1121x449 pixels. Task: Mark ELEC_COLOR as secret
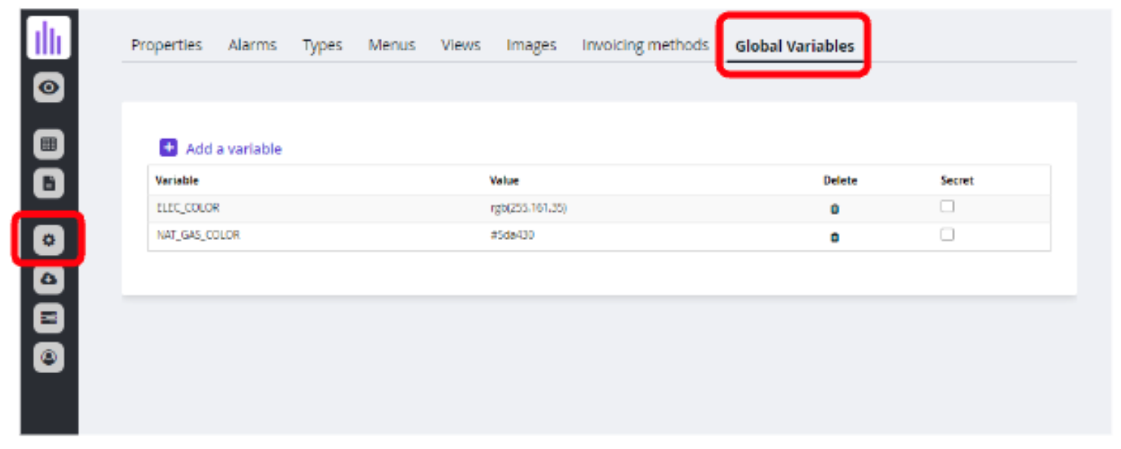coord(947,207)
